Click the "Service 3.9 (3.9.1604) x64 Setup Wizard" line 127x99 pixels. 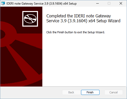pos(83,21)
